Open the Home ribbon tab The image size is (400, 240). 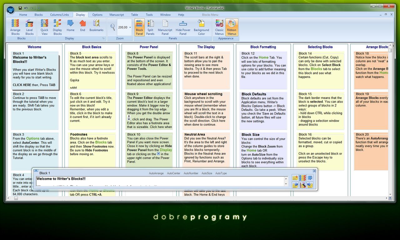tap(23, 15)
